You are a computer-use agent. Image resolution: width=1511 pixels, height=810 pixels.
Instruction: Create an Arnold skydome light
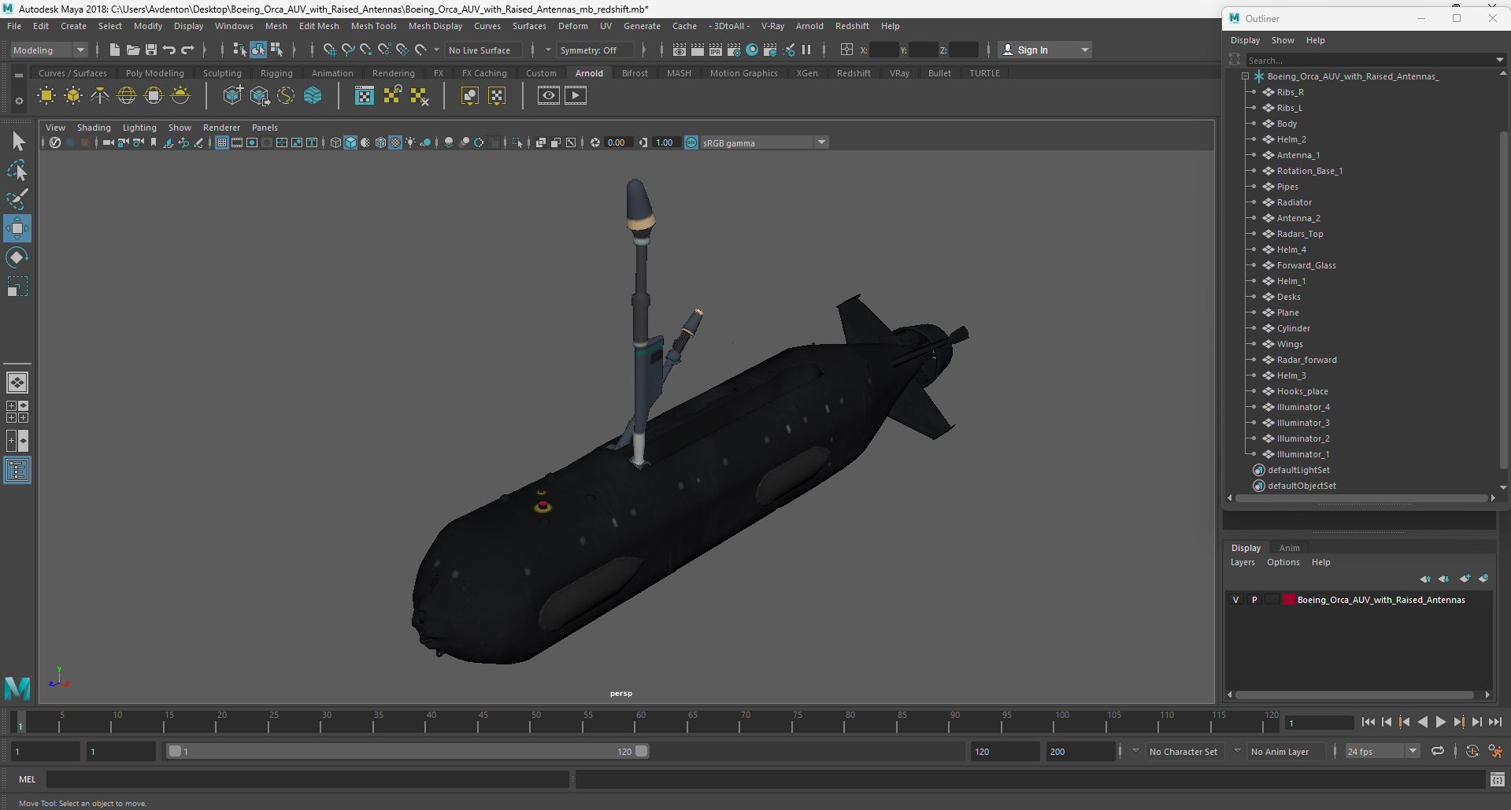127,95
